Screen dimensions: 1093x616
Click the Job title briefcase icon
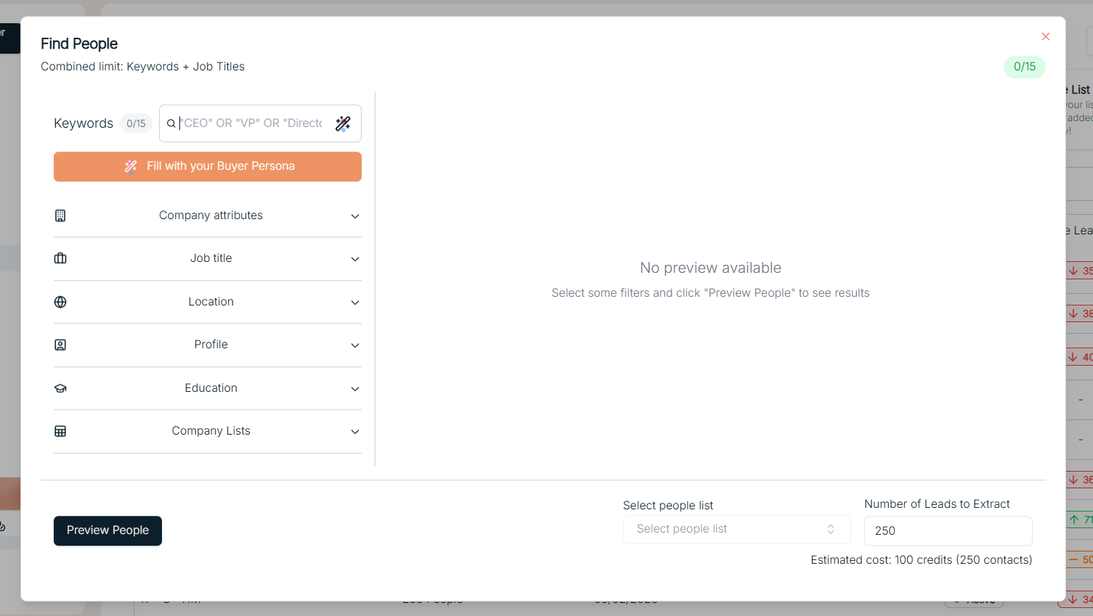click(x=60, y=258)
